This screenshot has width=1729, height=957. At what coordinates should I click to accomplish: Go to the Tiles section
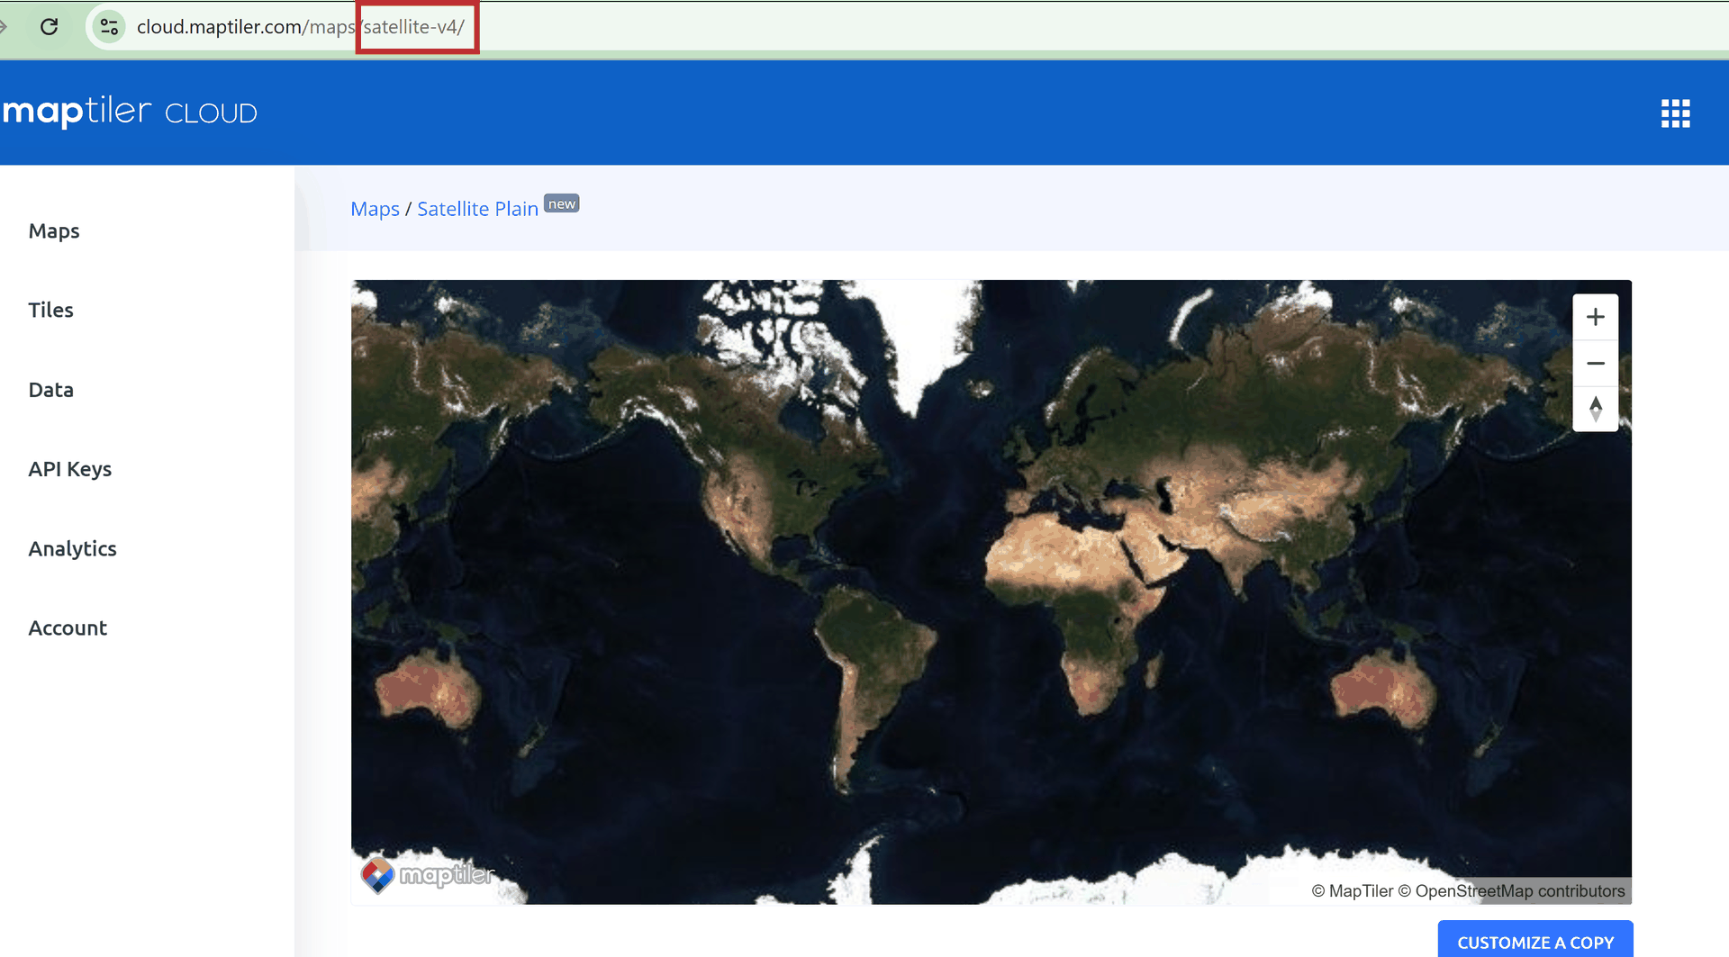[50, 311]
